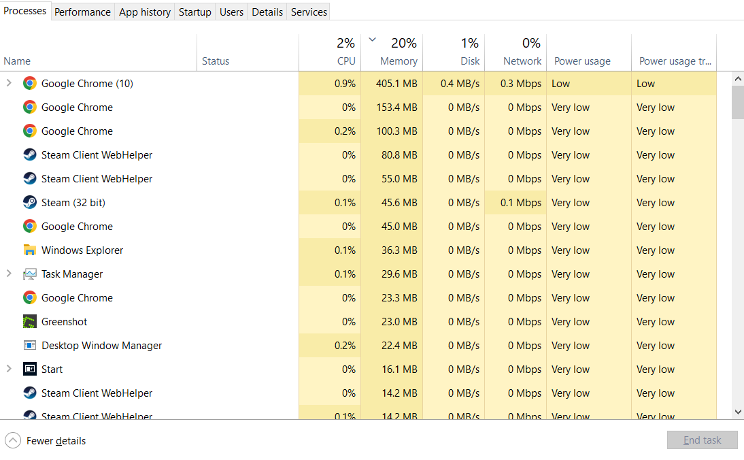The height and width of the screenshot is (460, 744).
Task: Sort by the Disk column header
Action: pyautogui.click(x=454, y=52)
